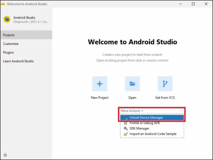Switch to the Projects tab

(26, 35)
